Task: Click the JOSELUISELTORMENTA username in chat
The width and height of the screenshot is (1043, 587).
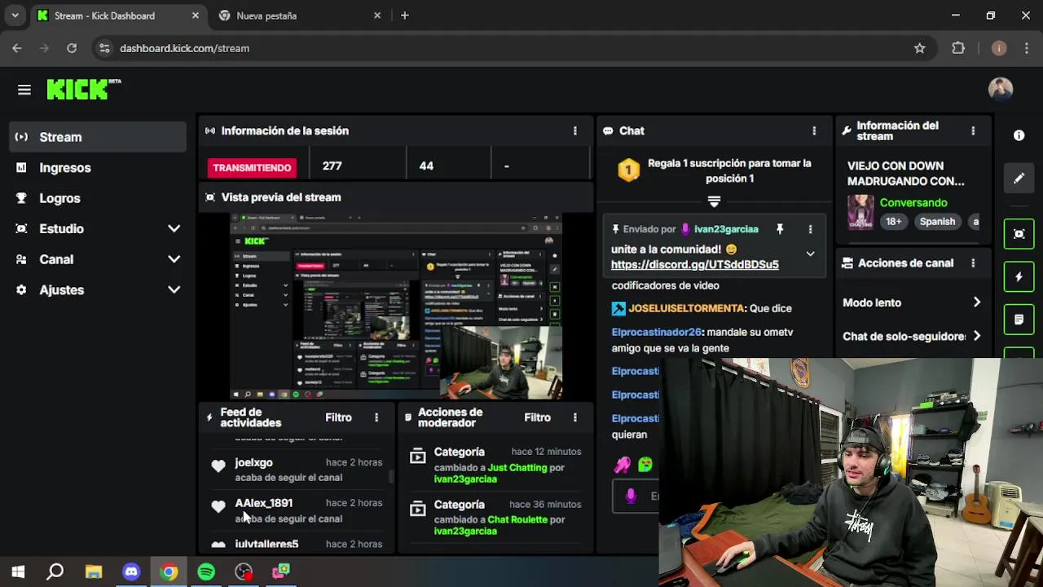Action: (686, 308)
